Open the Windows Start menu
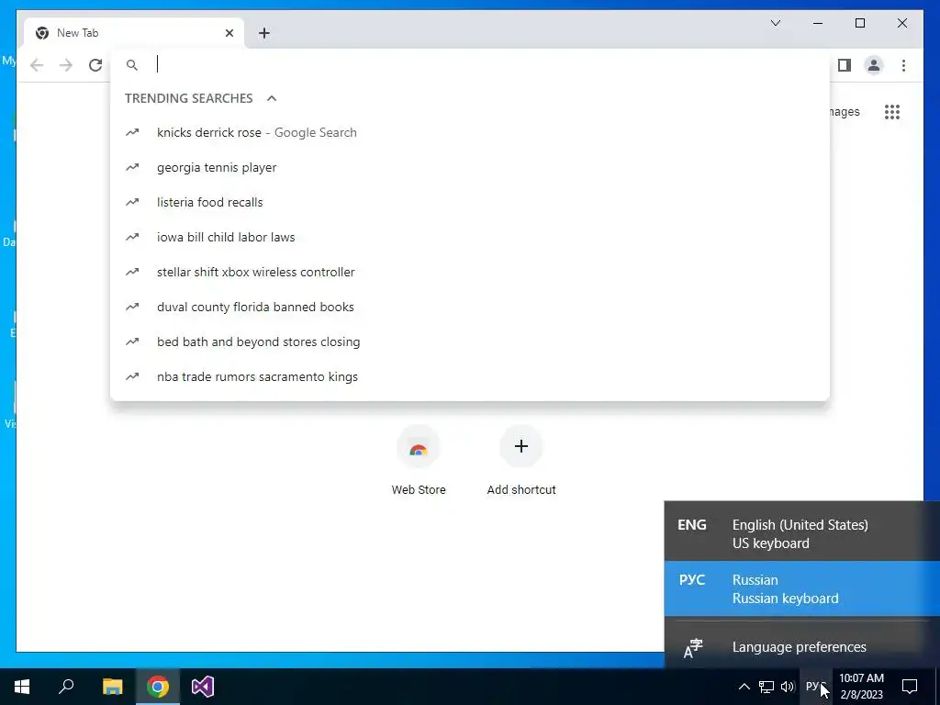Image resolution: width=940 pixels, height=705 pixels. coord(22,687)
